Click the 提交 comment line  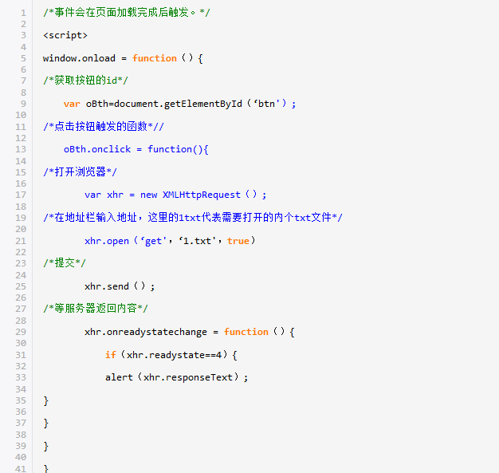point(65,263)
